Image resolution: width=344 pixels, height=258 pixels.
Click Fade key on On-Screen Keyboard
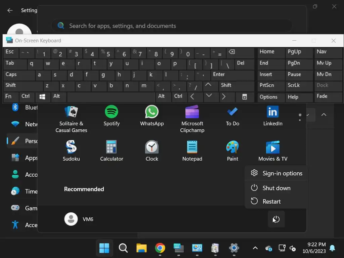328,97
